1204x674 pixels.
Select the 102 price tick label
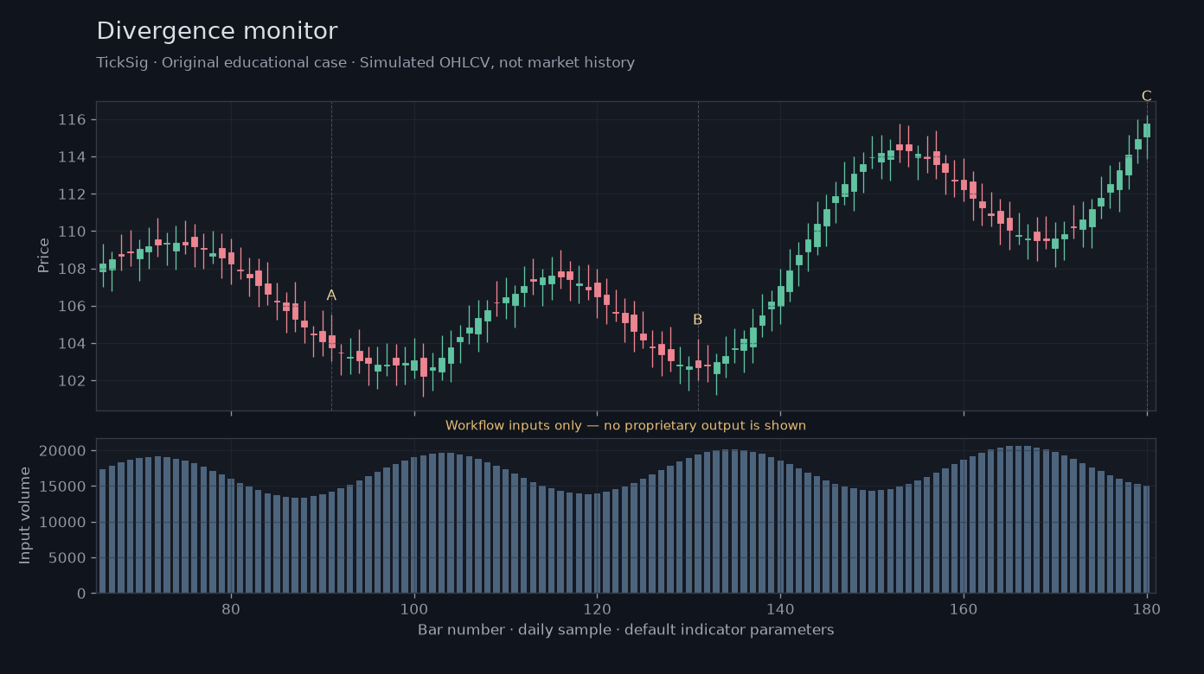[73, 381]
